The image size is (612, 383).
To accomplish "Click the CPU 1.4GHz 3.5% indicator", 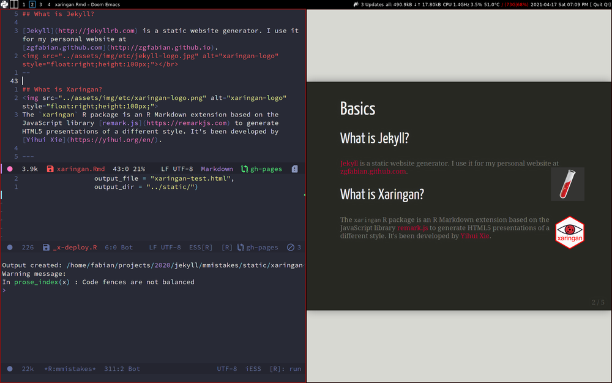I will [463, 4].
